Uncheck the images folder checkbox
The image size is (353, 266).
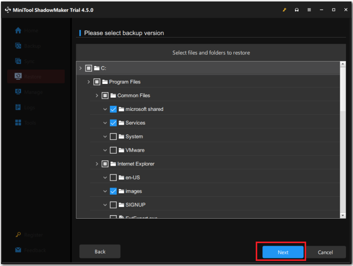click(113, 191)
